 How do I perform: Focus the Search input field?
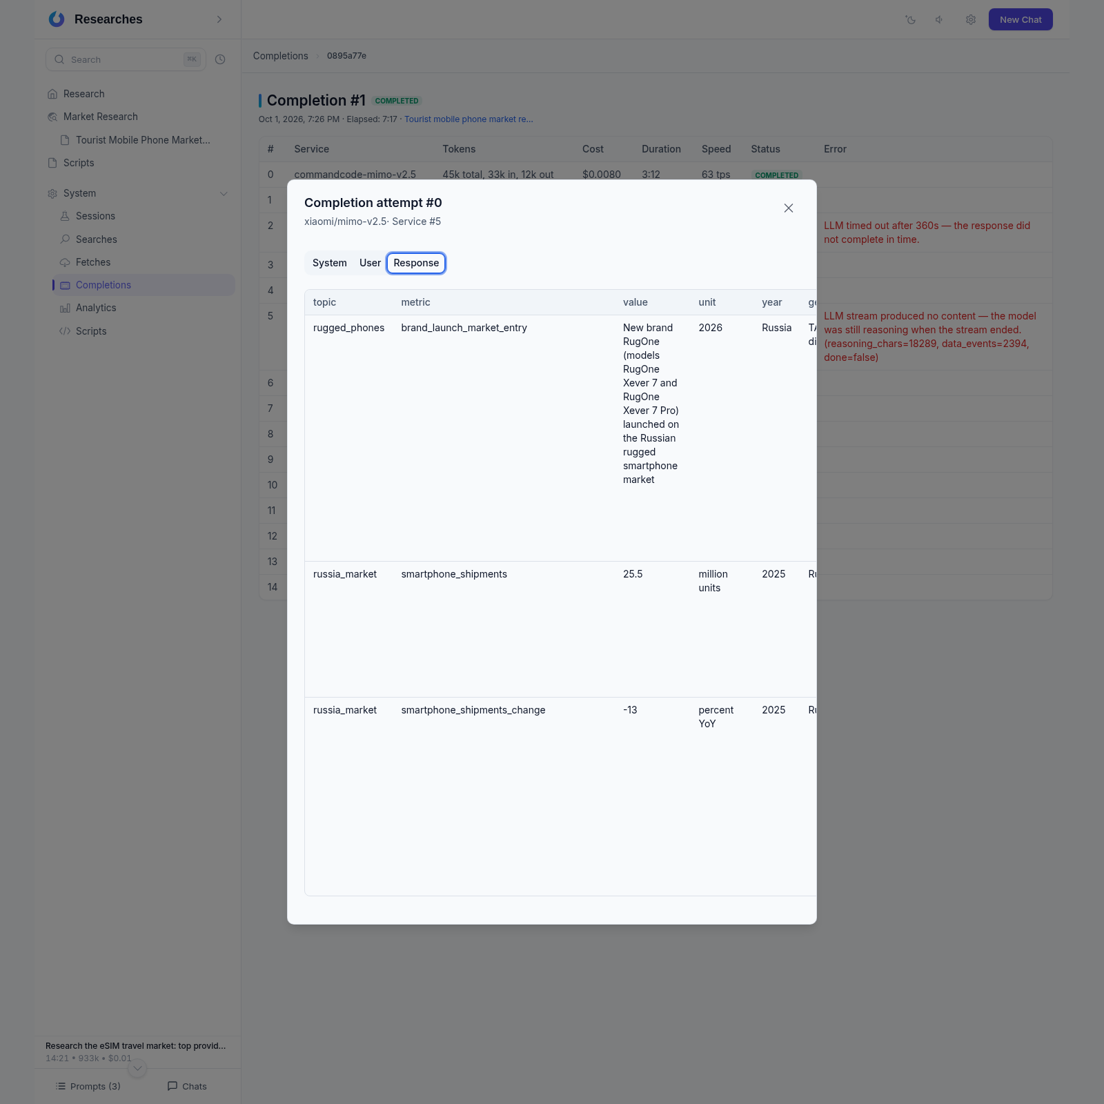[126, 59]
